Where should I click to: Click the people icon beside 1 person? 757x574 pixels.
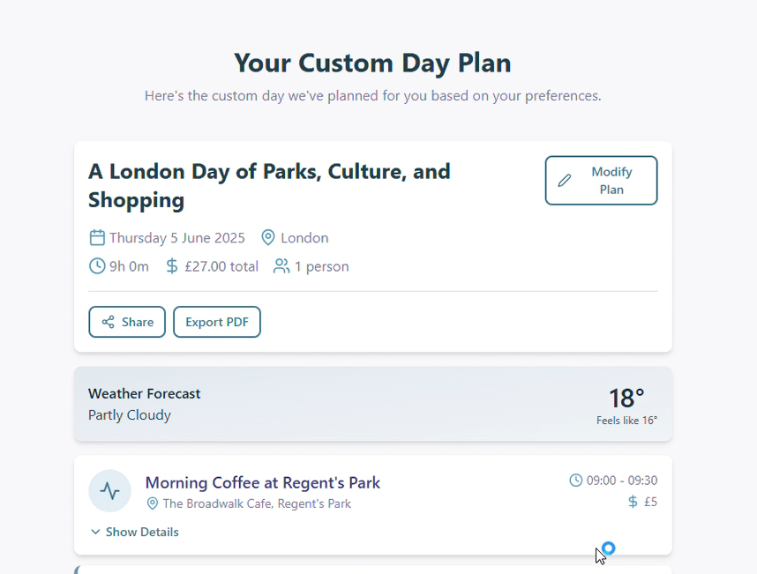tap(281, 266)
